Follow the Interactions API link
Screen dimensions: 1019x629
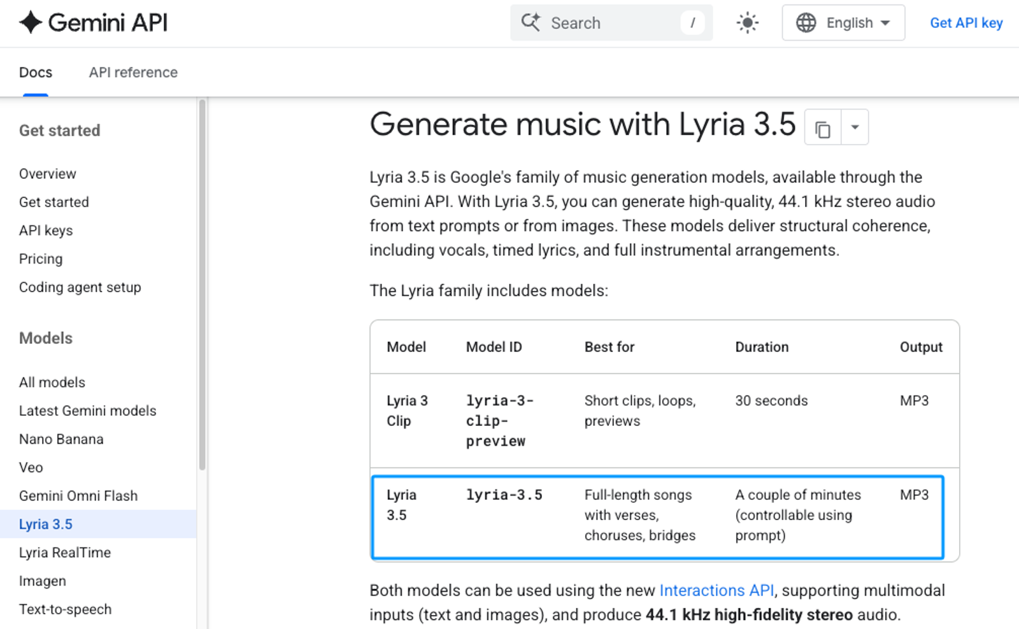716,591
